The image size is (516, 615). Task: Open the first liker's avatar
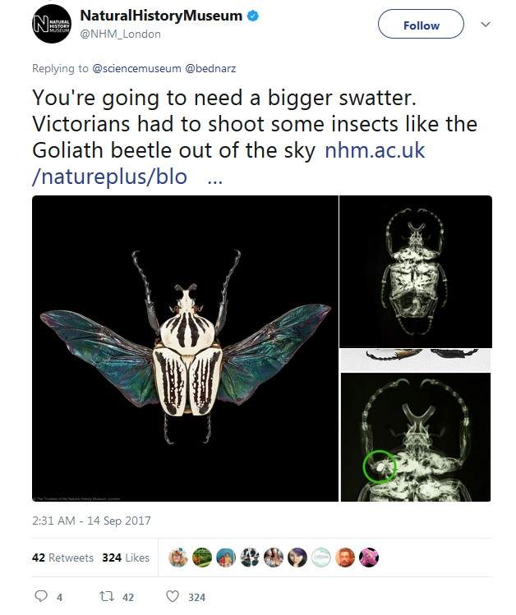coord(177,558)
